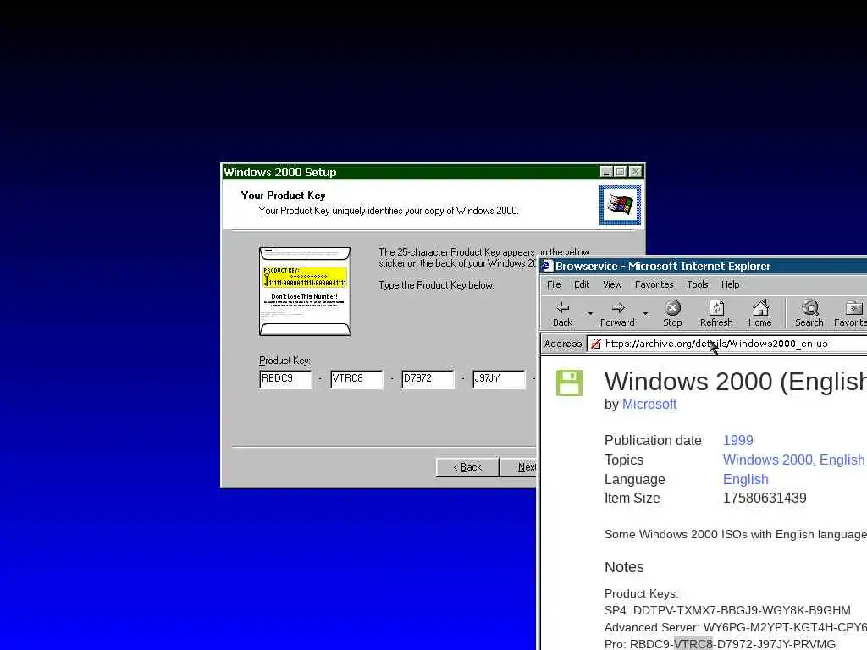Click the Notes heading on the page
This screenshot has width=867, height=650.
tap(624, 567)
